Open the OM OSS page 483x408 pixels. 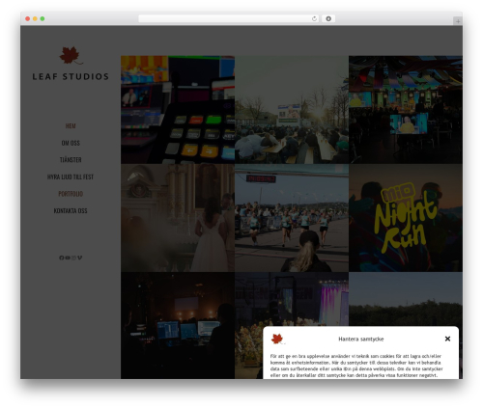[71, 143]
